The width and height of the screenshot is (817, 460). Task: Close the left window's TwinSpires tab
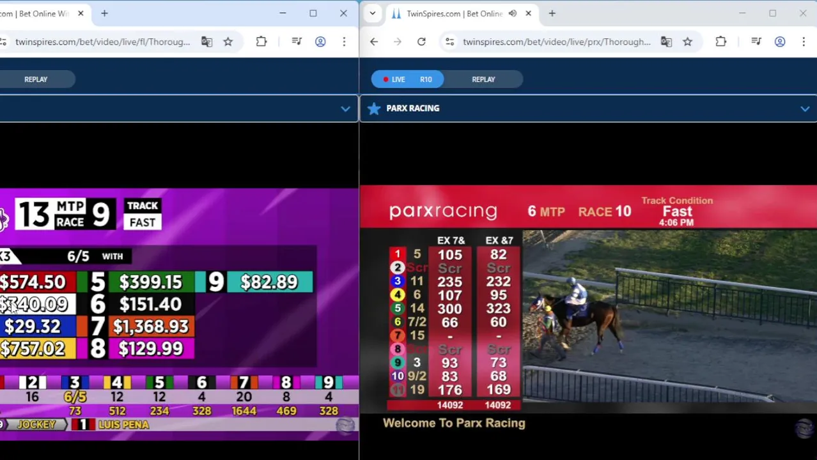[81, 13]
